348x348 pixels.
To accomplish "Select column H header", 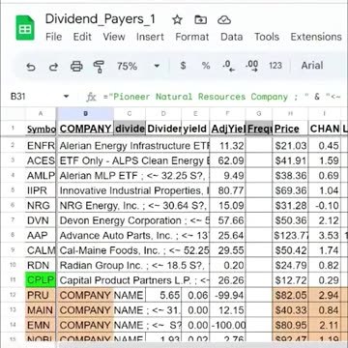I will [x=290, y=113].
